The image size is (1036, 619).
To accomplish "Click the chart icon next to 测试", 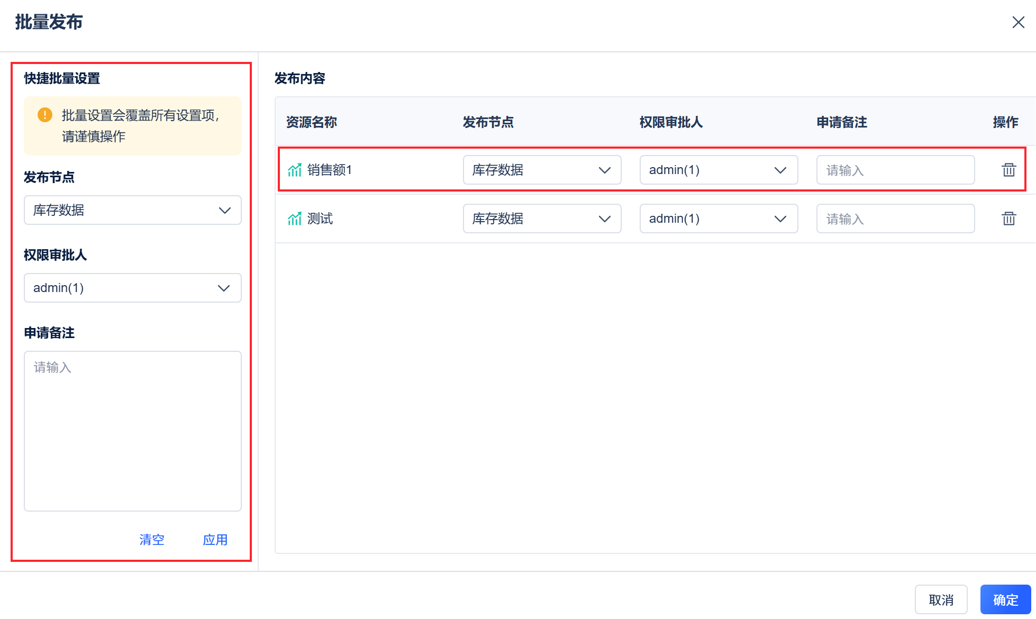I will click(295, 219).
